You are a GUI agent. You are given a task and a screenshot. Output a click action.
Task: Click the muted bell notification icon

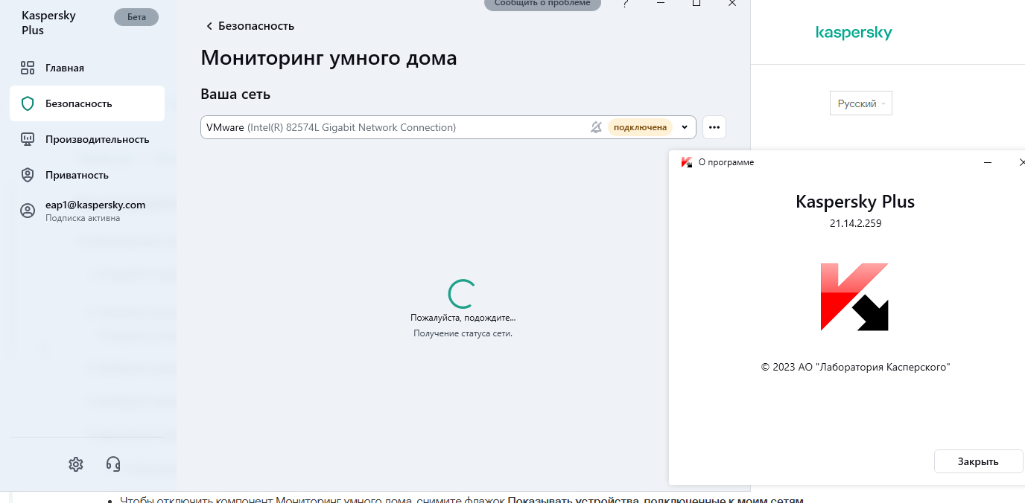[x=596, y=127]
